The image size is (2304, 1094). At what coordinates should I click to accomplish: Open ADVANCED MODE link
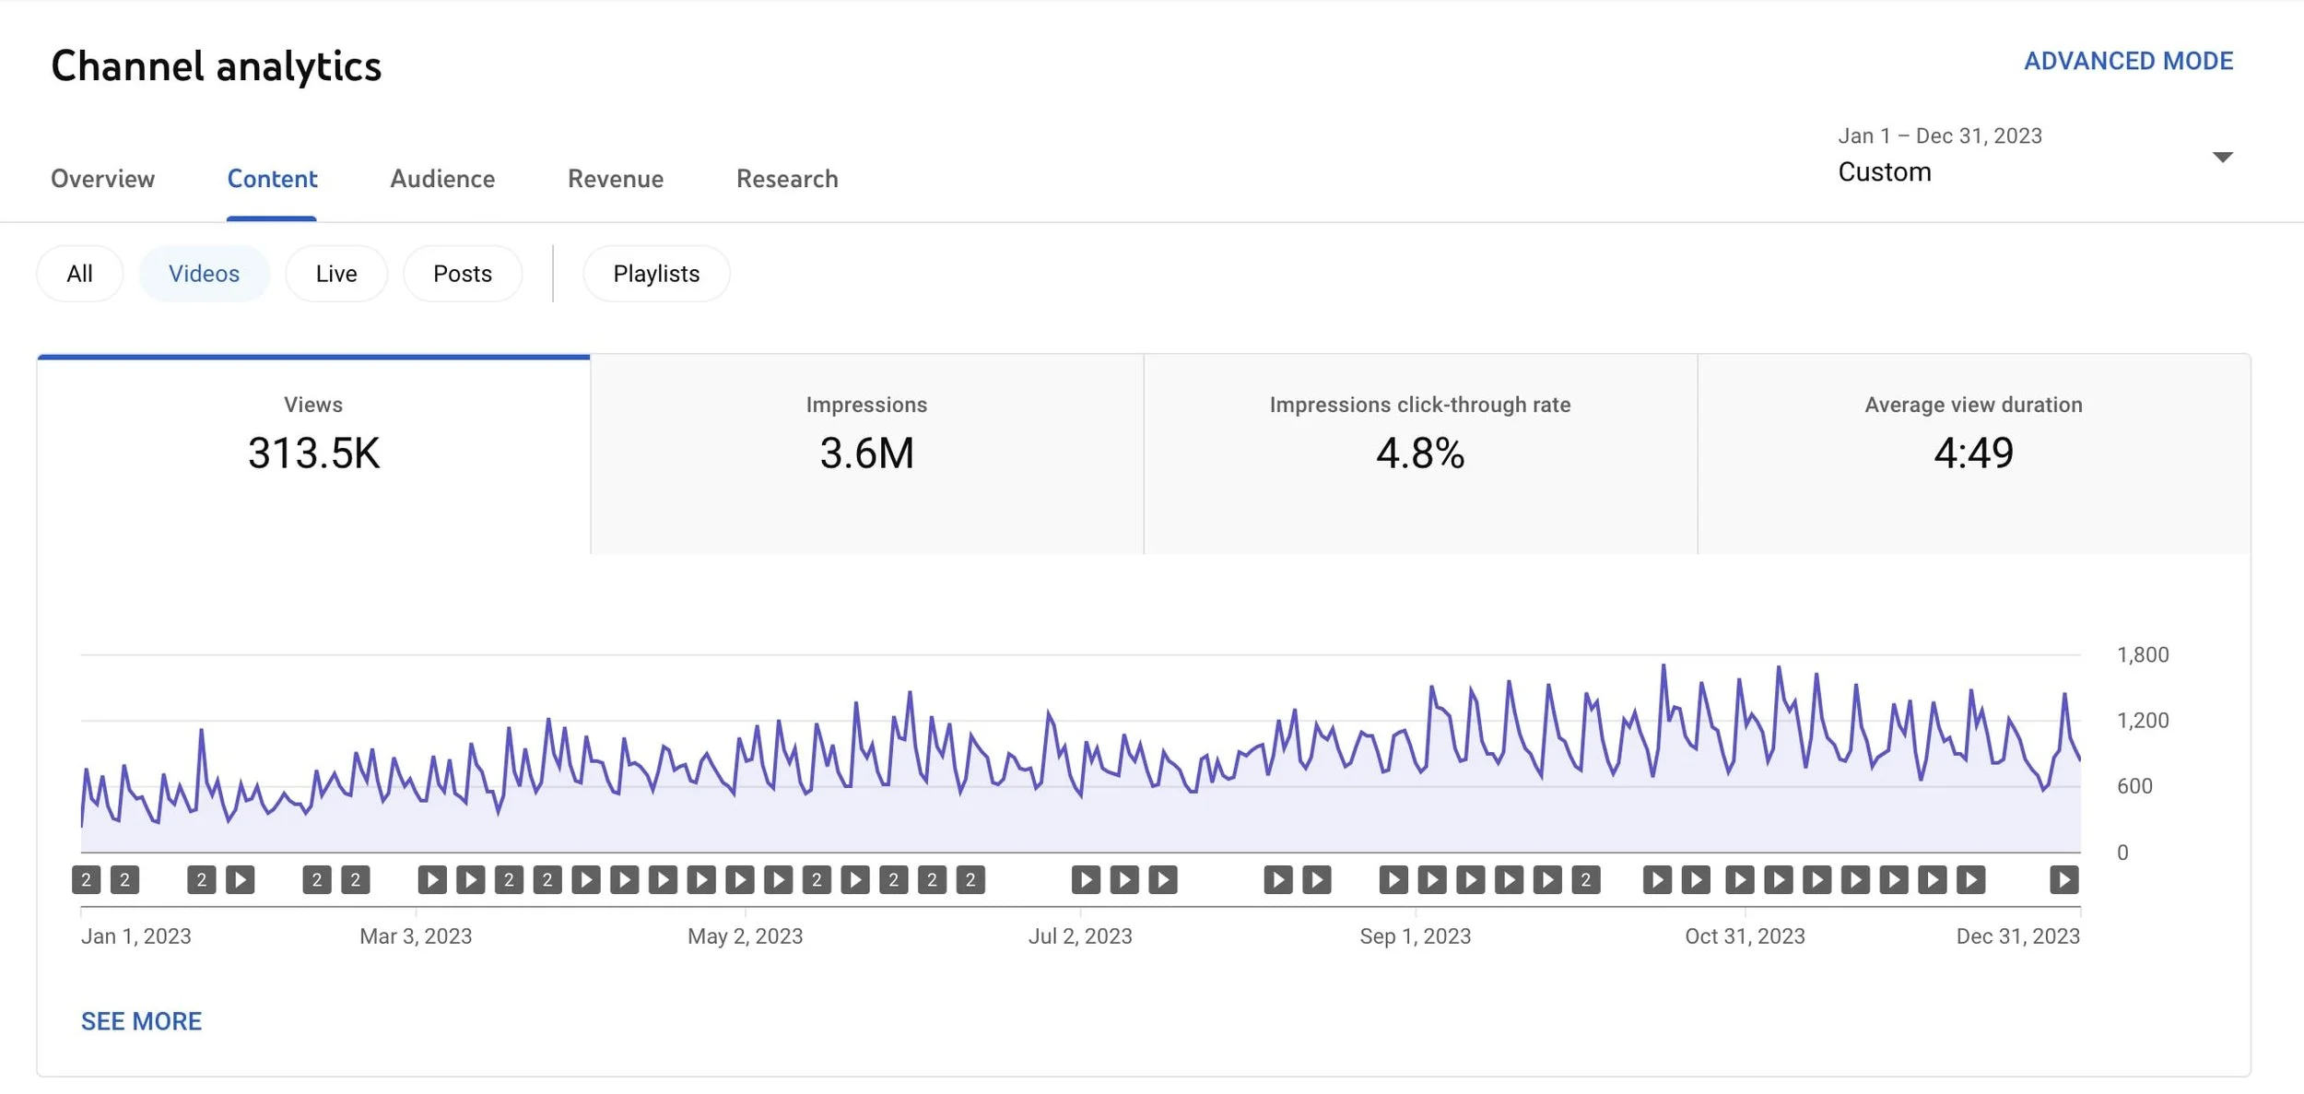point(2128,61)
